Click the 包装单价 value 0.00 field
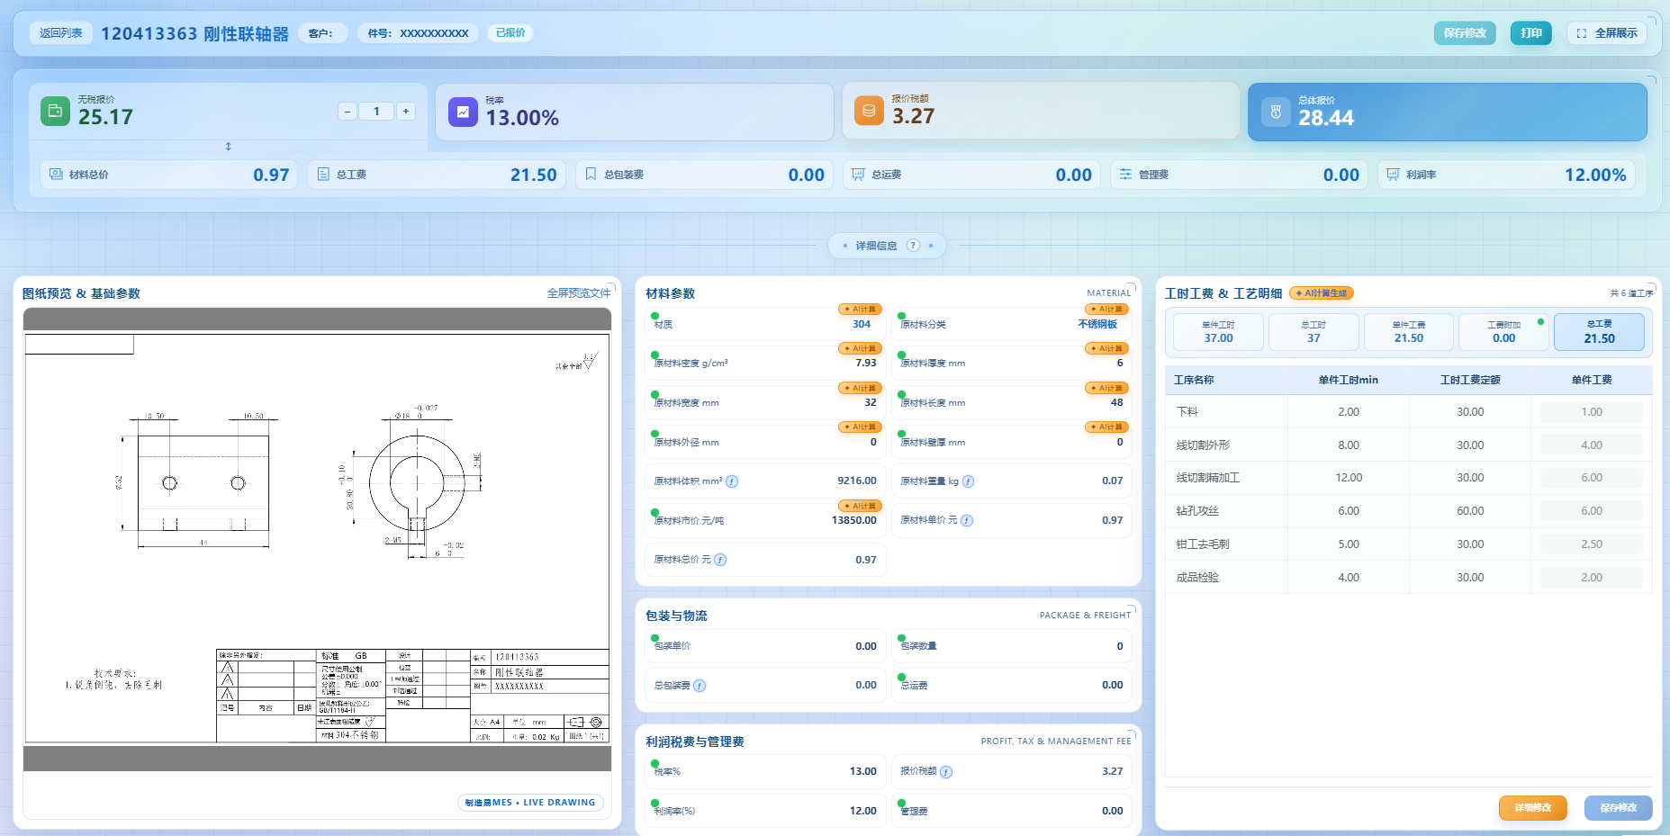The width and height of the screenshot is (1670, 836). click(x=865, y=646)
